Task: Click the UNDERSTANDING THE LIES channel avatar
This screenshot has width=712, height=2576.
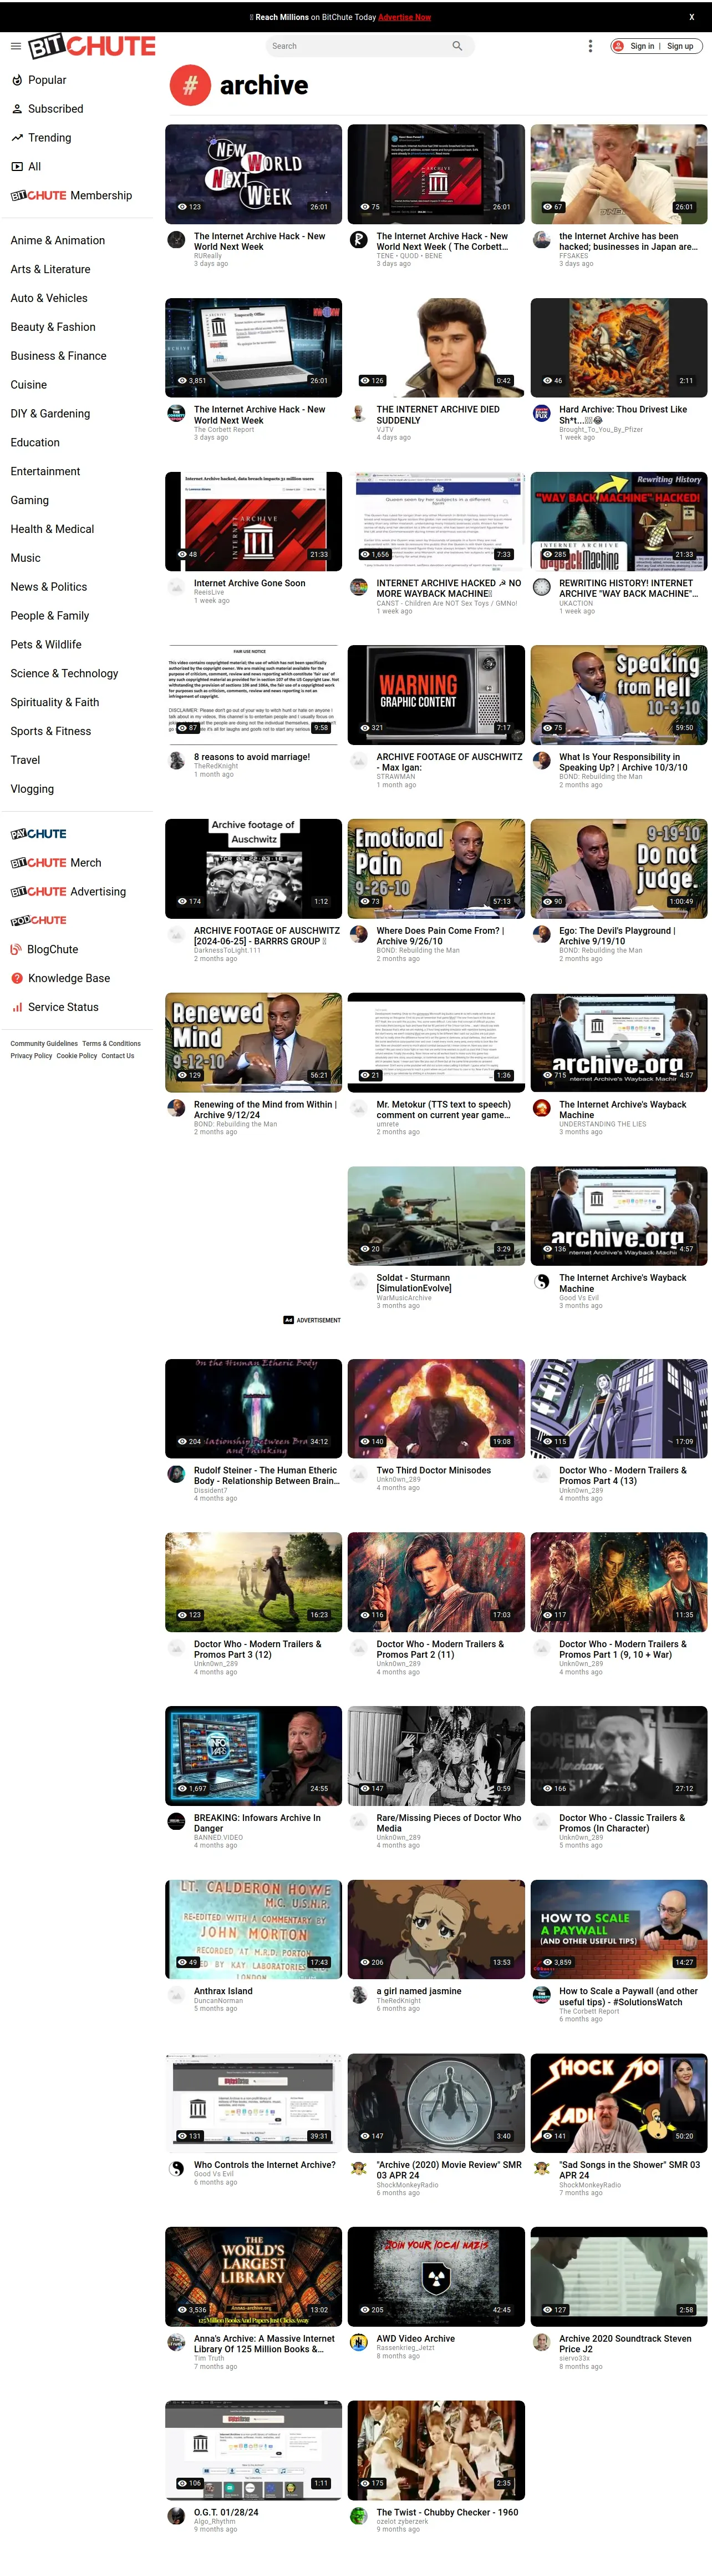Action: coord(541,1108)
